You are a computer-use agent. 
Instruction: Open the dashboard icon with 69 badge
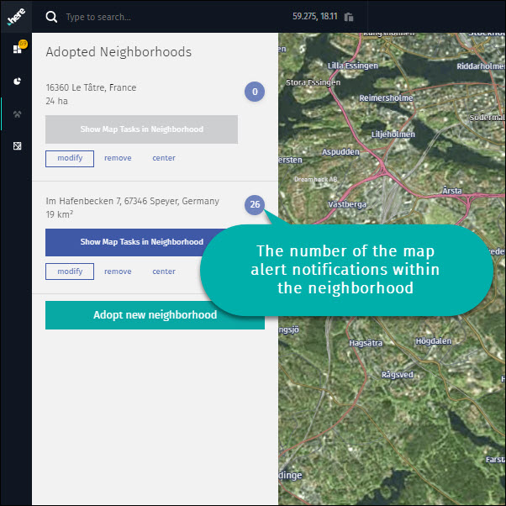pos(18,48)
